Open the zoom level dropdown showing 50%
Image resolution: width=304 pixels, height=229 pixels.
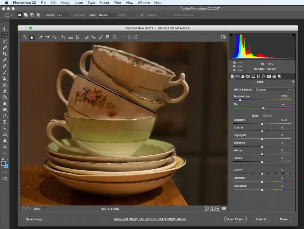tap(45, 209)
